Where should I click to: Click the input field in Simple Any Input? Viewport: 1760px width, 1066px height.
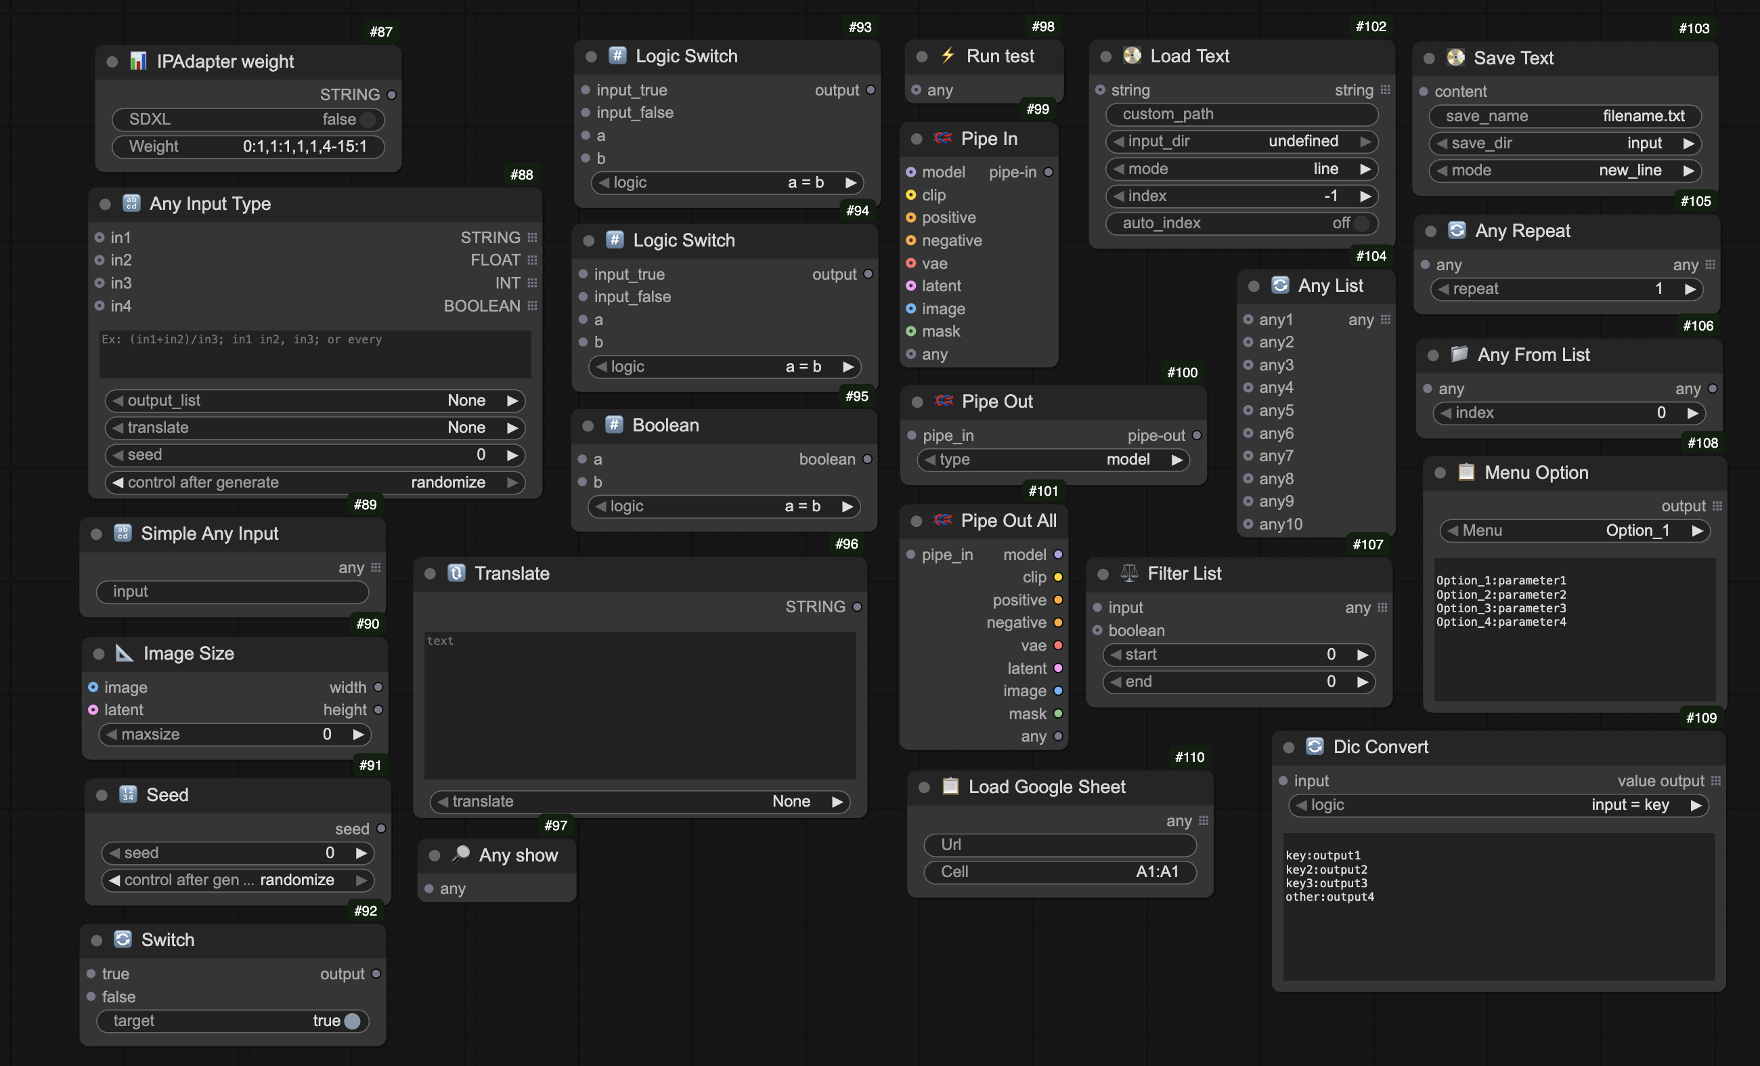point(232,592)
